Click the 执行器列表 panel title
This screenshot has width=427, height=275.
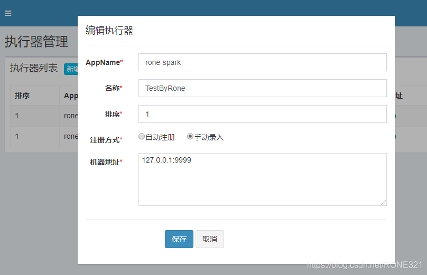pos(34,68)
